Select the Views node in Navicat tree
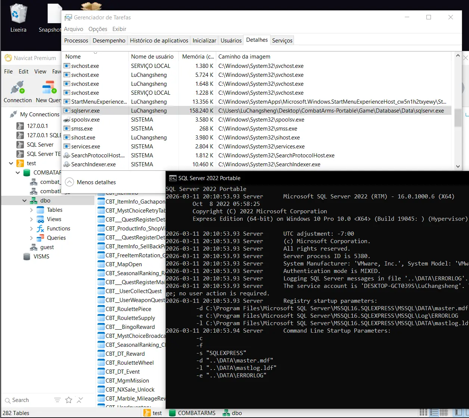This screenshot has width=469, height=418. click(x=54, y=219)
